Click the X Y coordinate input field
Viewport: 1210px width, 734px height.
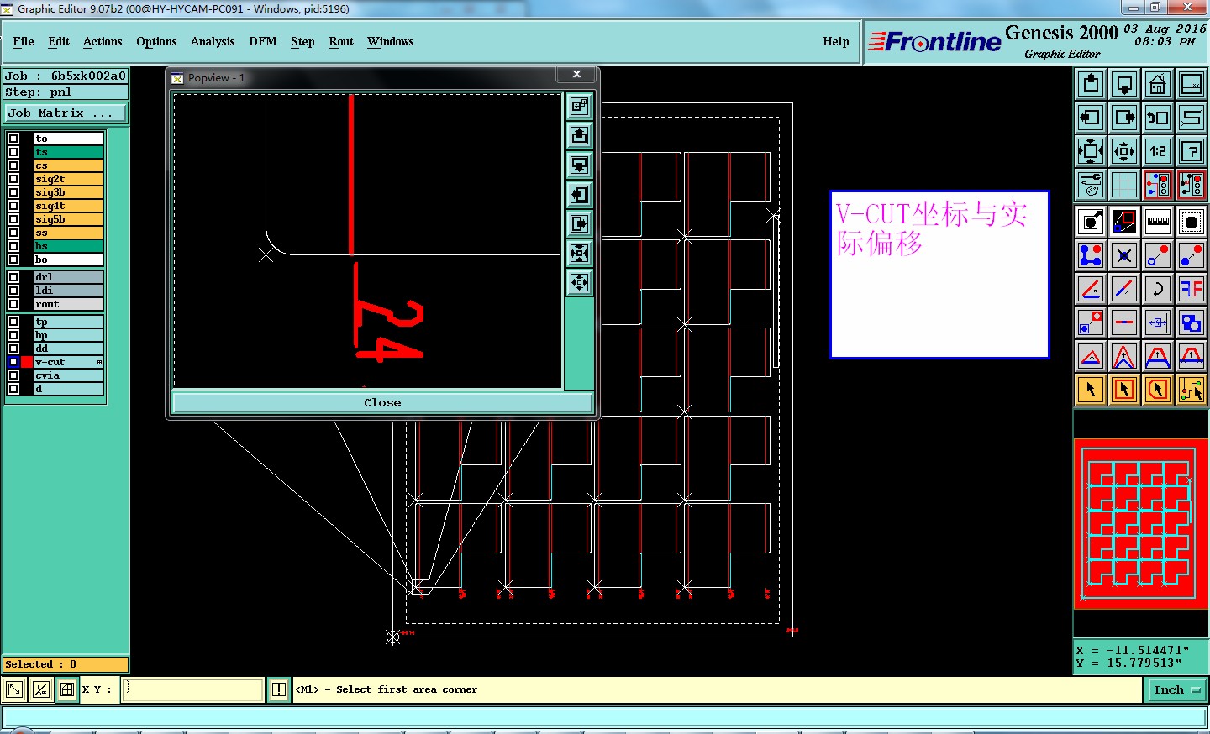pos(193,689)
